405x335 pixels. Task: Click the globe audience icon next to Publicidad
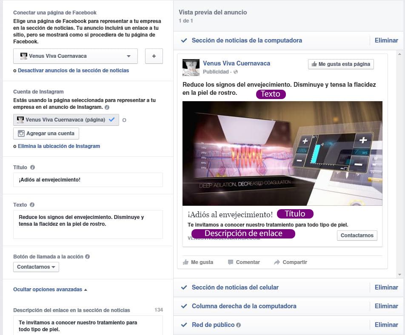(236, 72)
